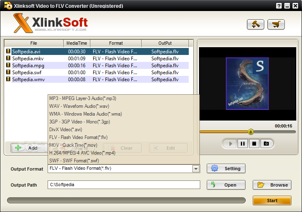Select the Softpedia.mkv row
Screen dimensions: 302x212
[100, 59]
